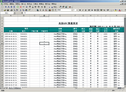
Task: Toggle Center alignment
Action: click(92, 10)
